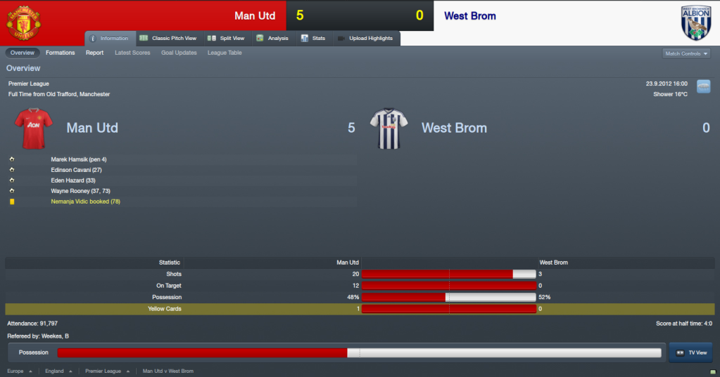The image size is (720, 377).
Task: Click the West Bromwich Albion crest
Action: (x=695, y=23)
